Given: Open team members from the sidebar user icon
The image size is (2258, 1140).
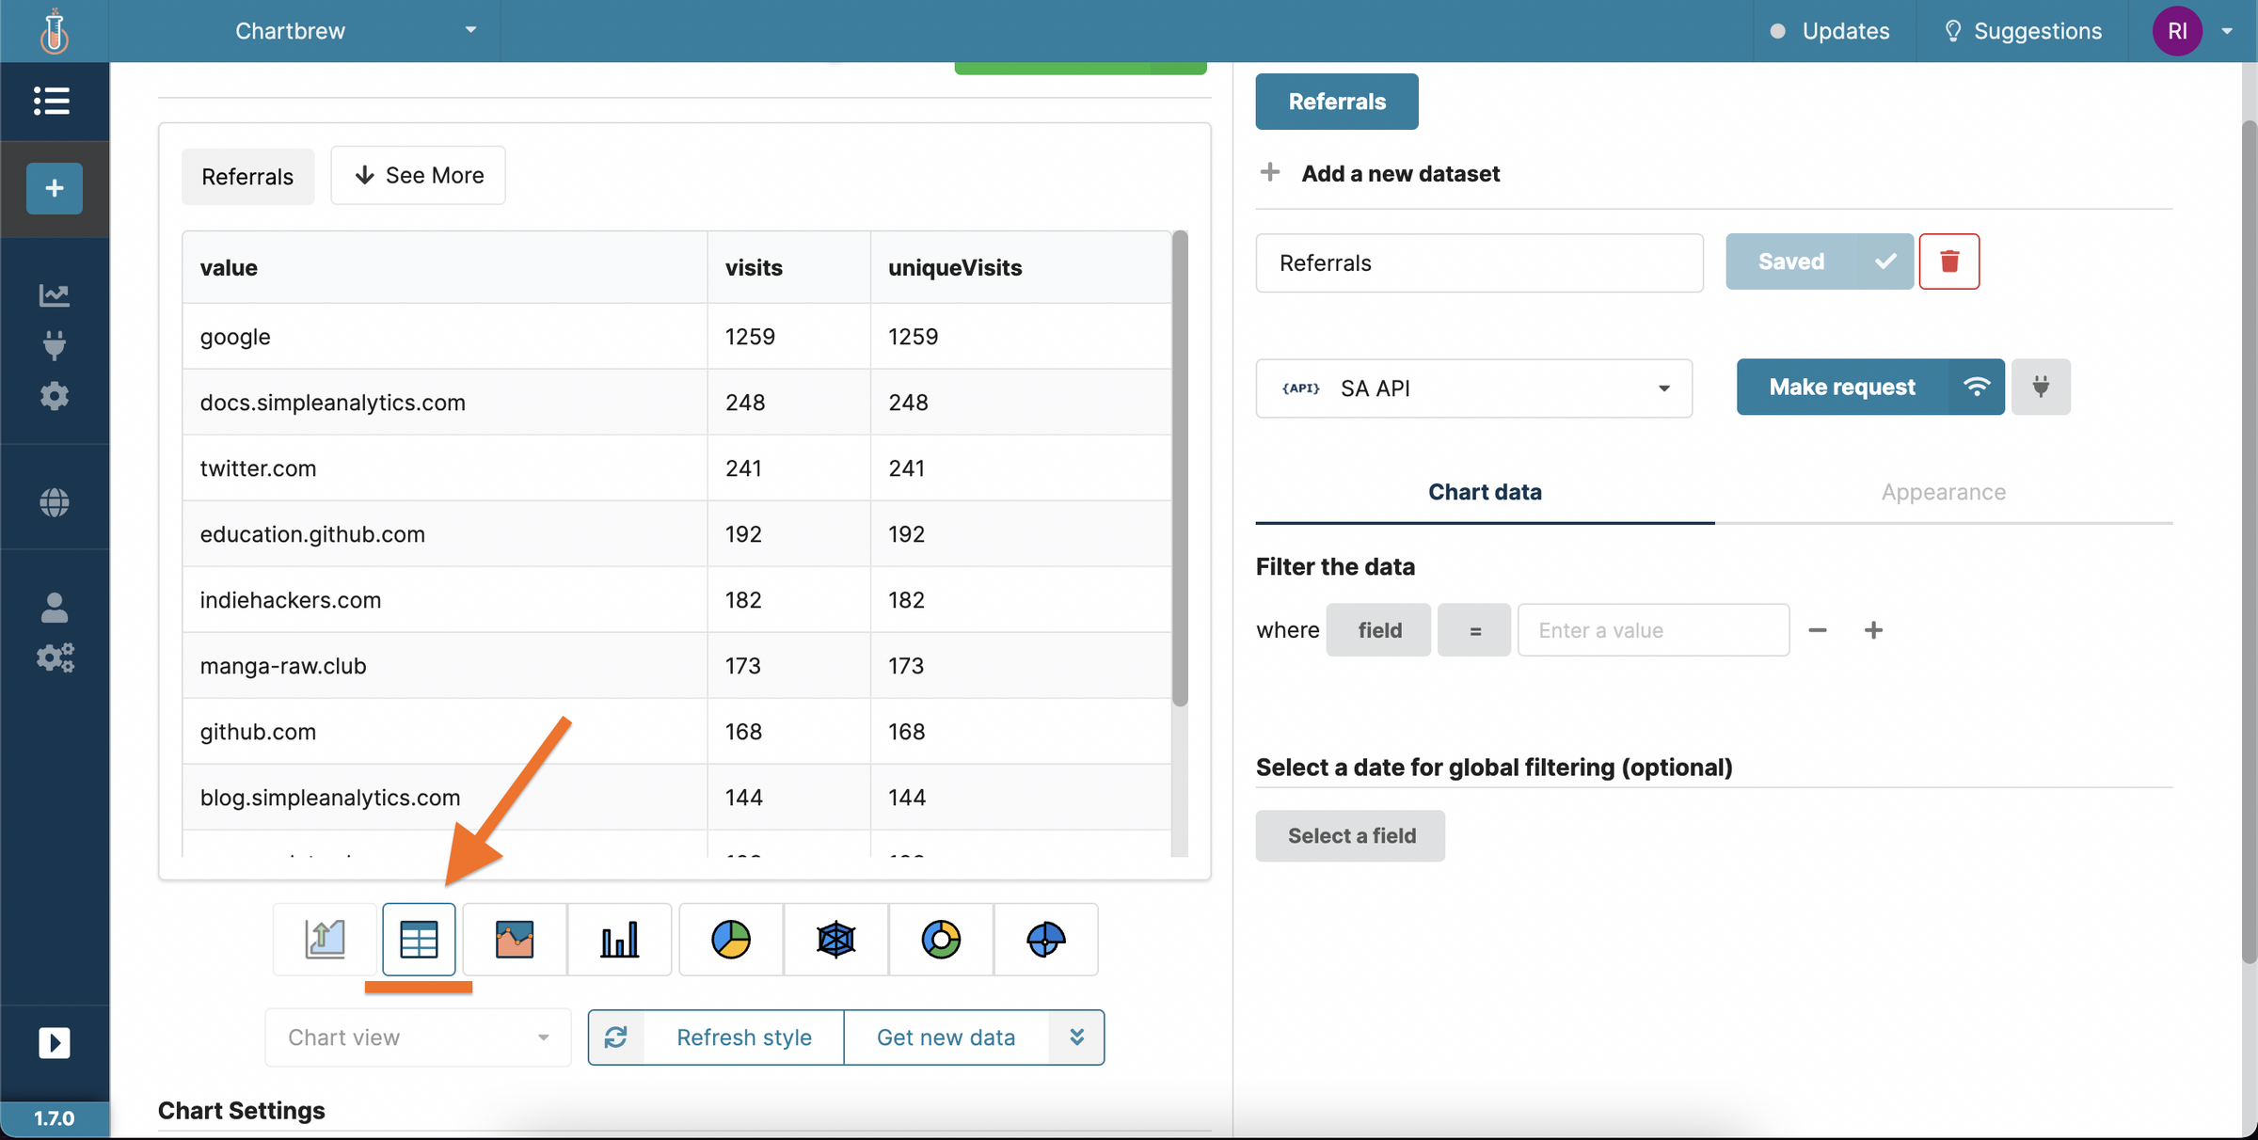Looking at the screenshot, I should [x=55, y=608].
